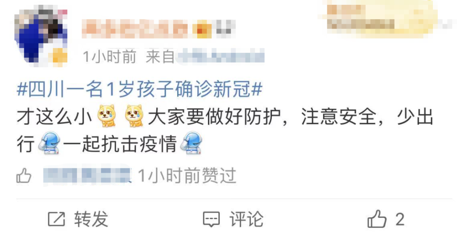Image resolution: width=469 pixels, height=239 pixels.
Task: Open hashtag 四川一名1岁孩子确诊新冠
Action: (140, 89)
